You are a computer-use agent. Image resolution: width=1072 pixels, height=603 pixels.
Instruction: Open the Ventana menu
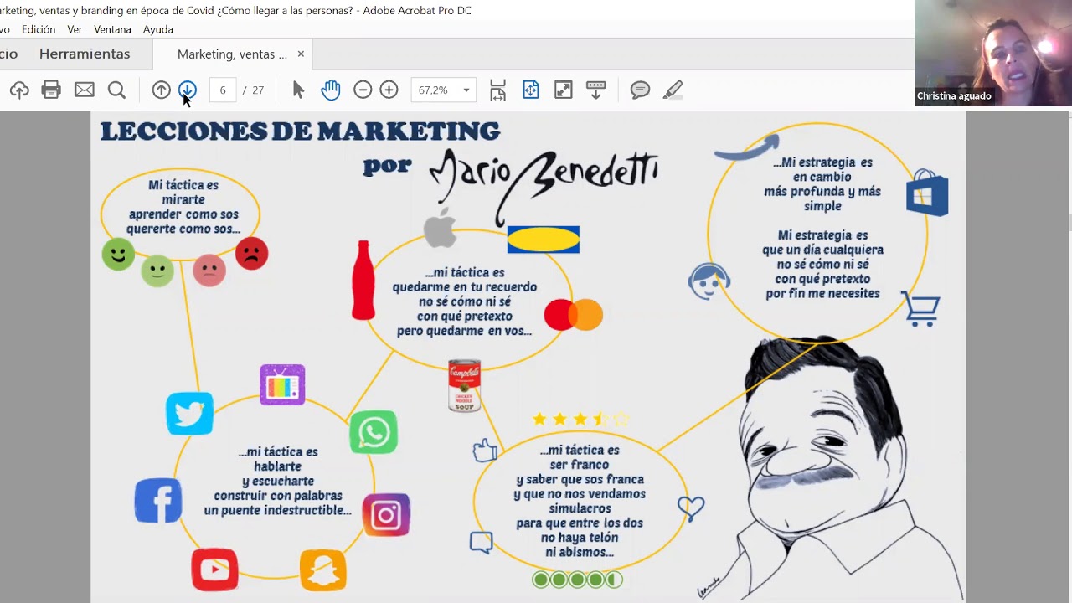[112, 29]
